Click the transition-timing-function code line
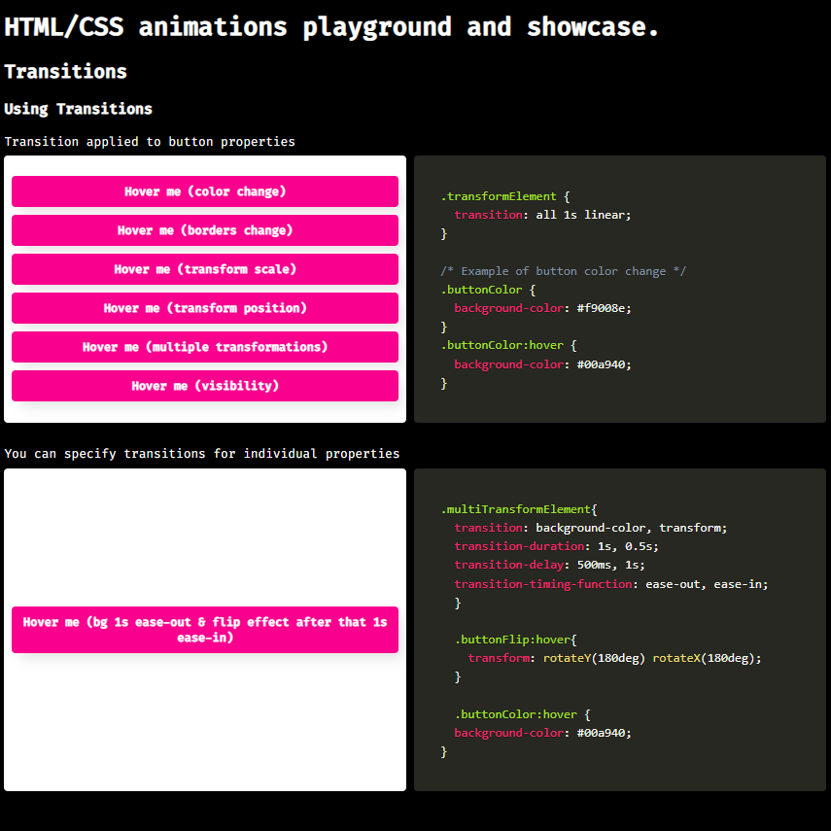831x831 pixels. [610, 584]
